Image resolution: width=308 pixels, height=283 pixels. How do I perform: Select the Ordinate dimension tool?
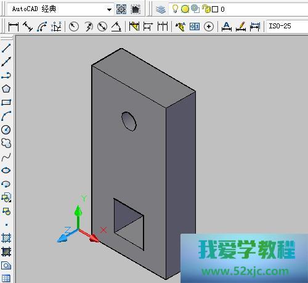pos(56,27)
